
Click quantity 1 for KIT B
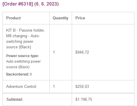[54, 52]
